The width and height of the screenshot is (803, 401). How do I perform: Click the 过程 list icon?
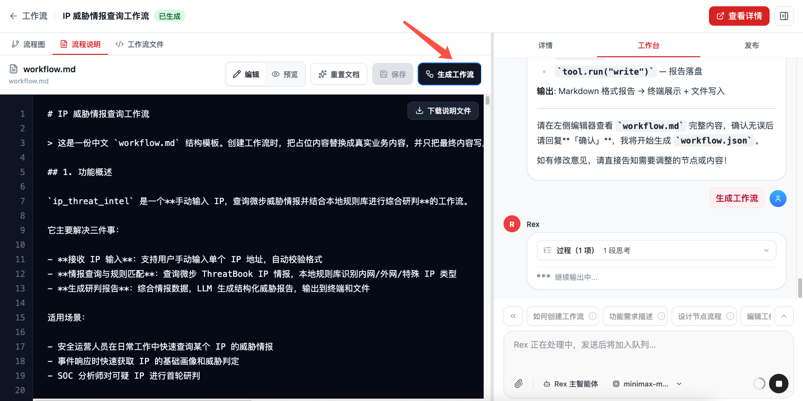pyautogui.click(x=548, y=250)
